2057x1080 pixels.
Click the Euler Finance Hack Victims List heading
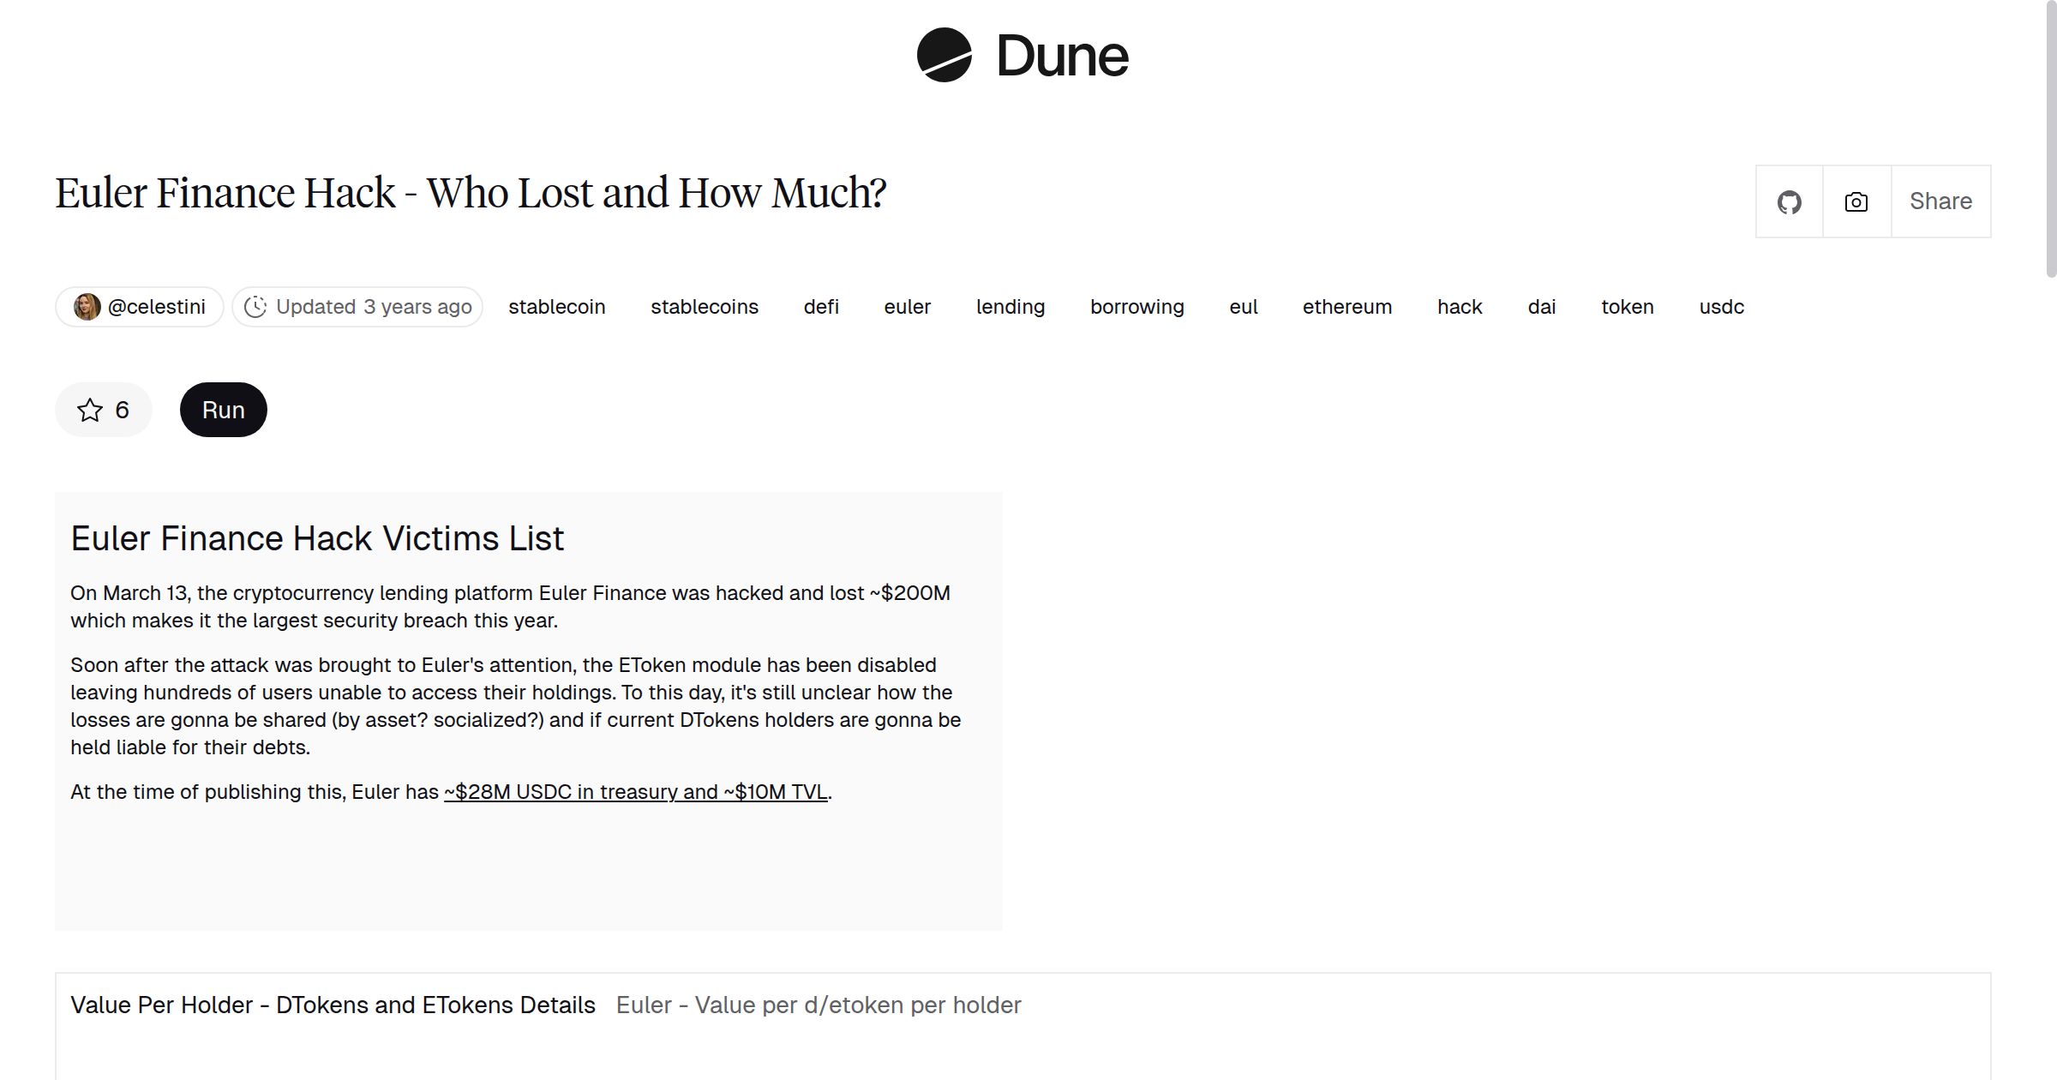317,538
